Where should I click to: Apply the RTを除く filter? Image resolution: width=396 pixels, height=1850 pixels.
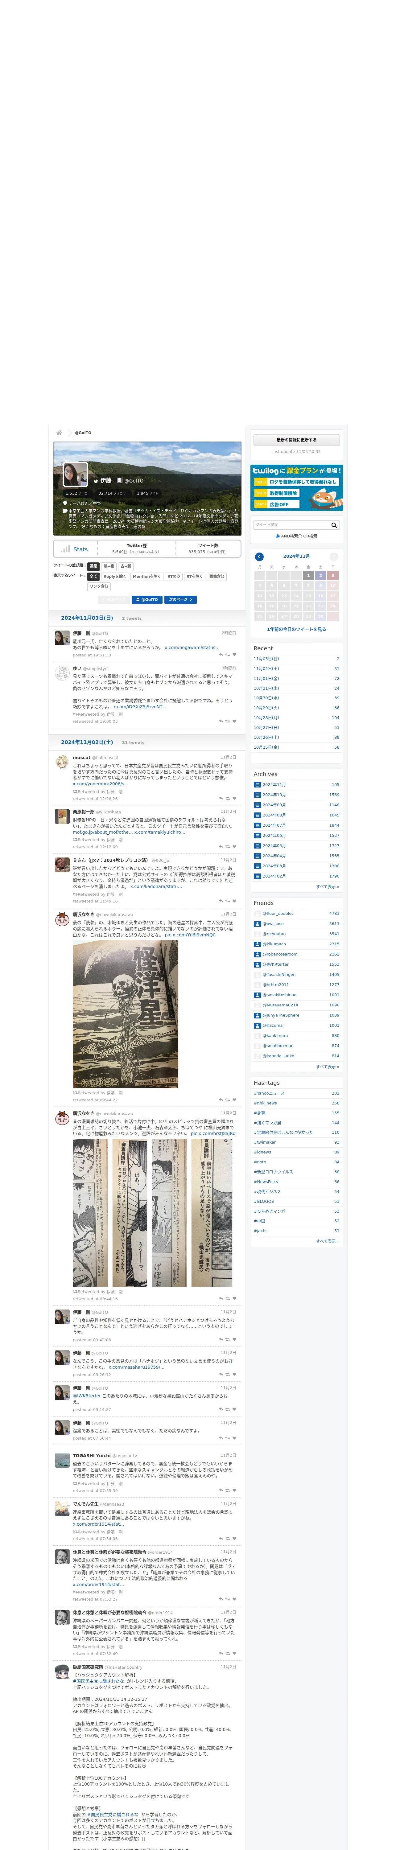(x=195, y=576)
